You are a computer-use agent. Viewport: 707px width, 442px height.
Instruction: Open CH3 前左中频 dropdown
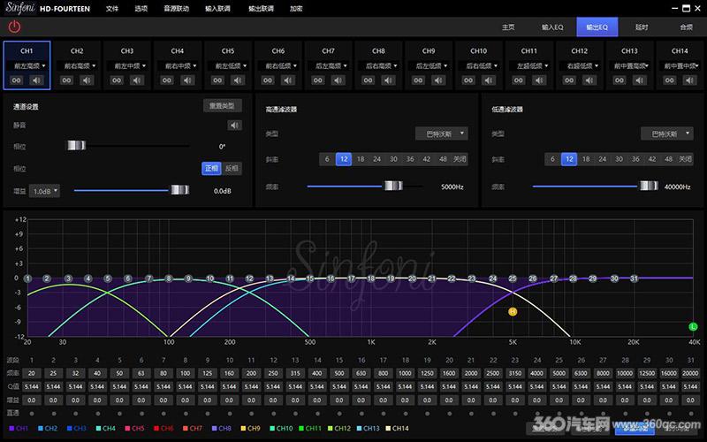tap(127, 65)
